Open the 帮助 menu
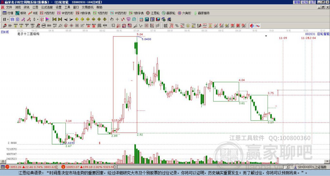330x176 pixels. [x=99, y=7]
